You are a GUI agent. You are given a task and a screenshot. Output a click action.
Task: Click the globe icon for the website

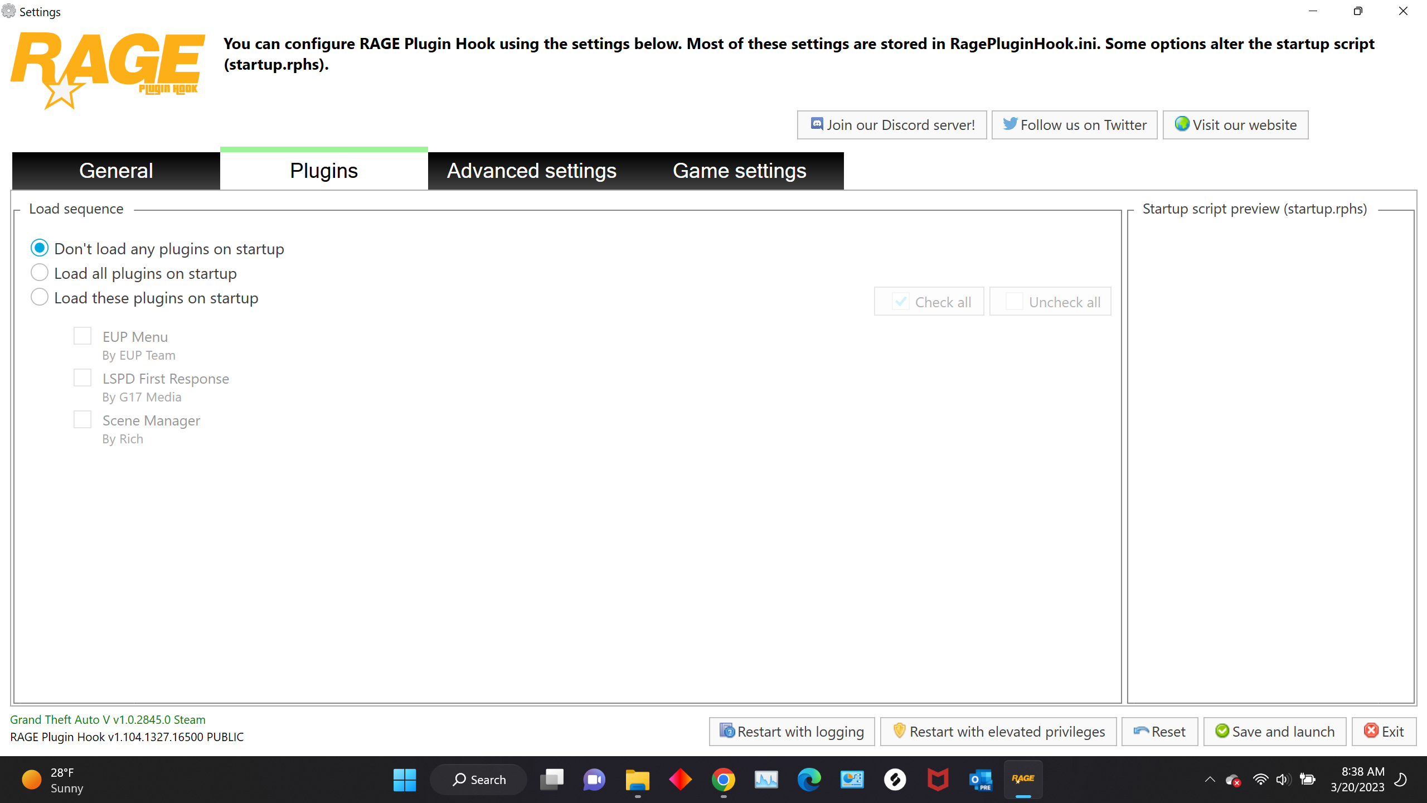(1182, 124)
